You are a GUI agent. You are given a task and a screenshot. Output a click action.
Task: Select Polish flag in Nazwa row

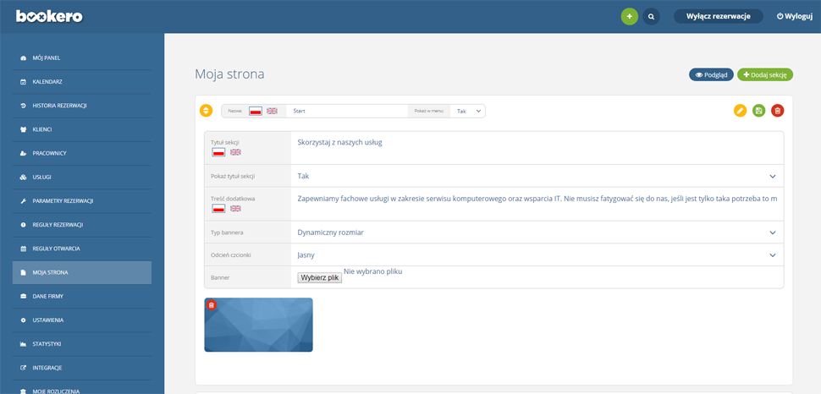256,111
